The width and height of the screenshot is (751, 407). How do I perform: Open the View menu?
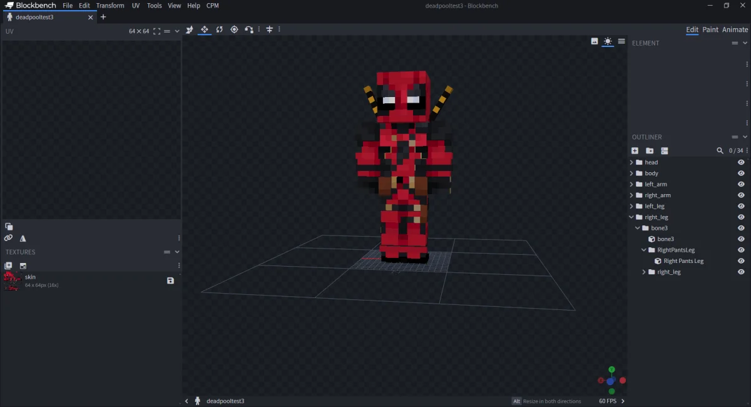[175, 5]
